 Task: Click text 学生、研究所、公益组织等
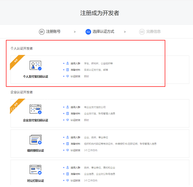[98, 64]
